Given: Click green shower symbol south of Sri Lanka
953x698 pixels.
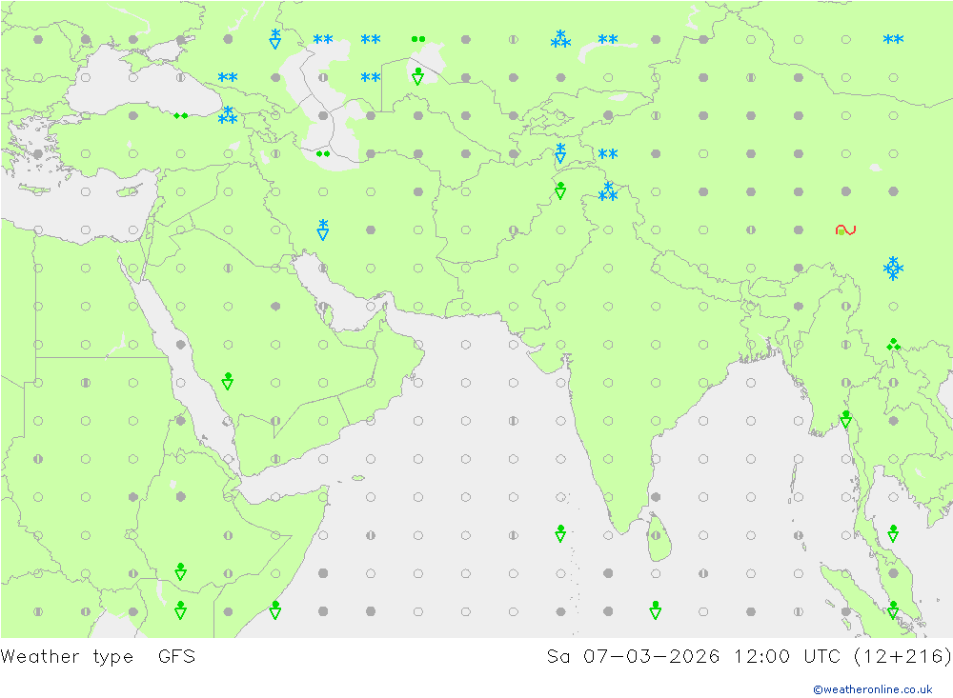Looking at the screenshot, I should click(x=656, y=609).
